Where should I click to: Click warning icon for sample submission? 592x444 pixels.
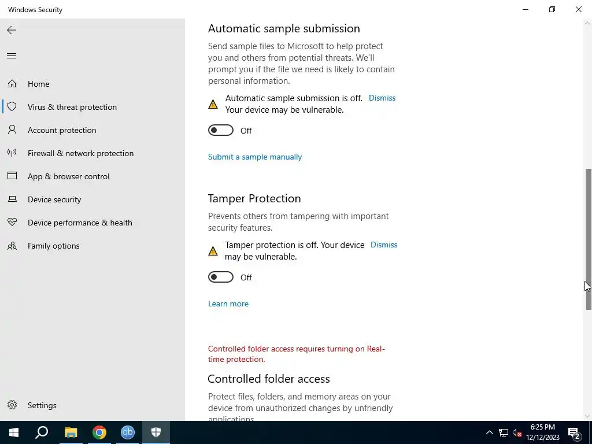213,104
